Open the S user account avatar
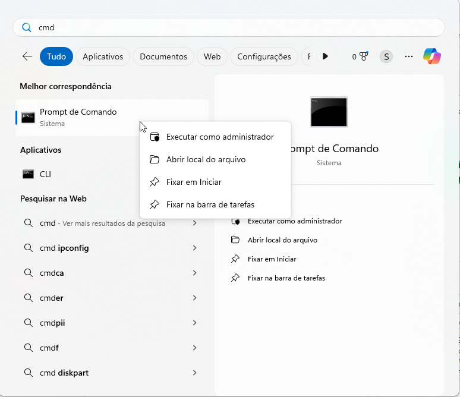Image resolution: width=460 pixels, height=397 pixels. (x=386, y=56)
